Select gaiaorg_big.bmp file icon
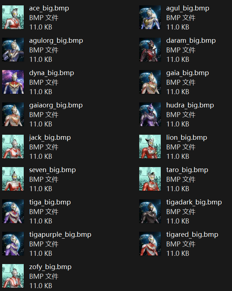The image size is (232, 291). click(13, 114)
